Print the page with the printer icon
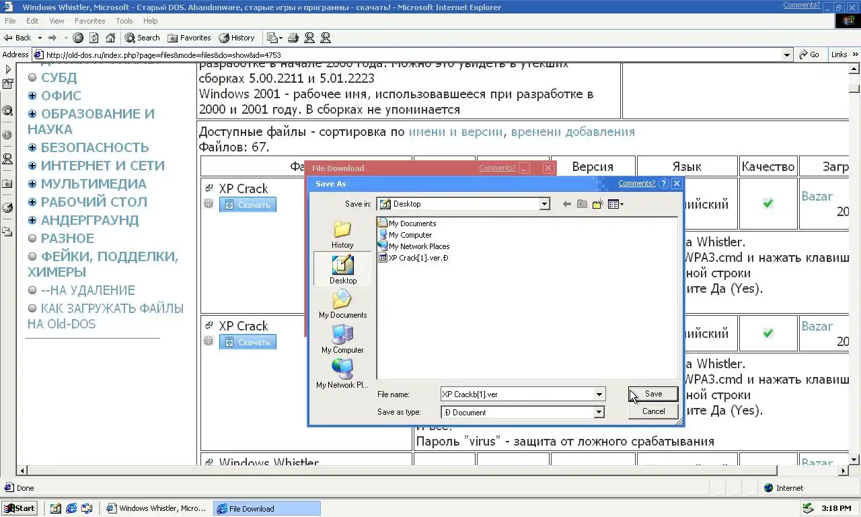861x517 pixels. (293, 38)
